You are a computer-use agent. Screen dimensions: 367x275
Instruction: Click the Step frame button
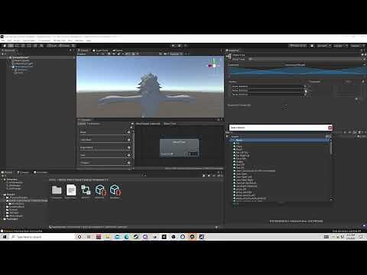point(185,46)
